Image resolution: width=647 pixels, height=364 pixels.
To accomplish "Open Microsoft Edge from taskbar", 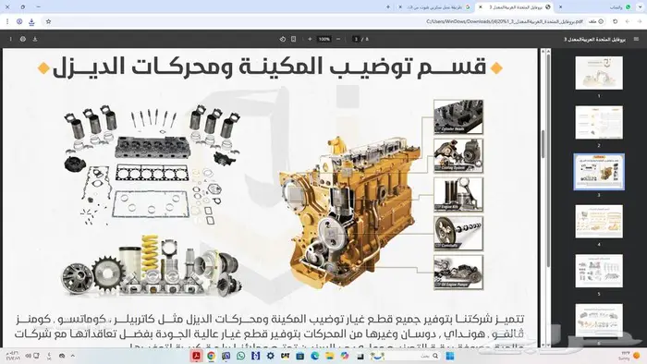I will pyautogui.click(x=315, y=356).
